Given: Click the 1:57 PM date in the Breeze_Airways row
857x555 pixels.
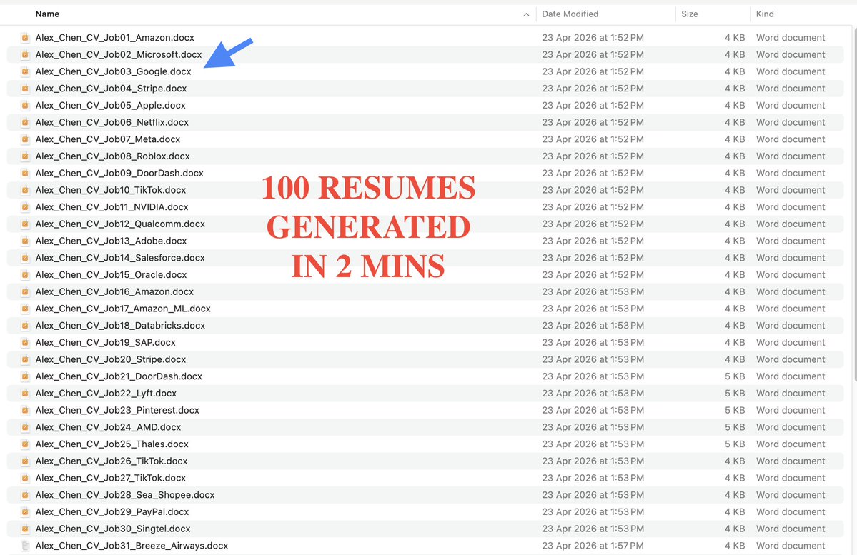Looking at the screenshot, I should (x=593, y=546).
